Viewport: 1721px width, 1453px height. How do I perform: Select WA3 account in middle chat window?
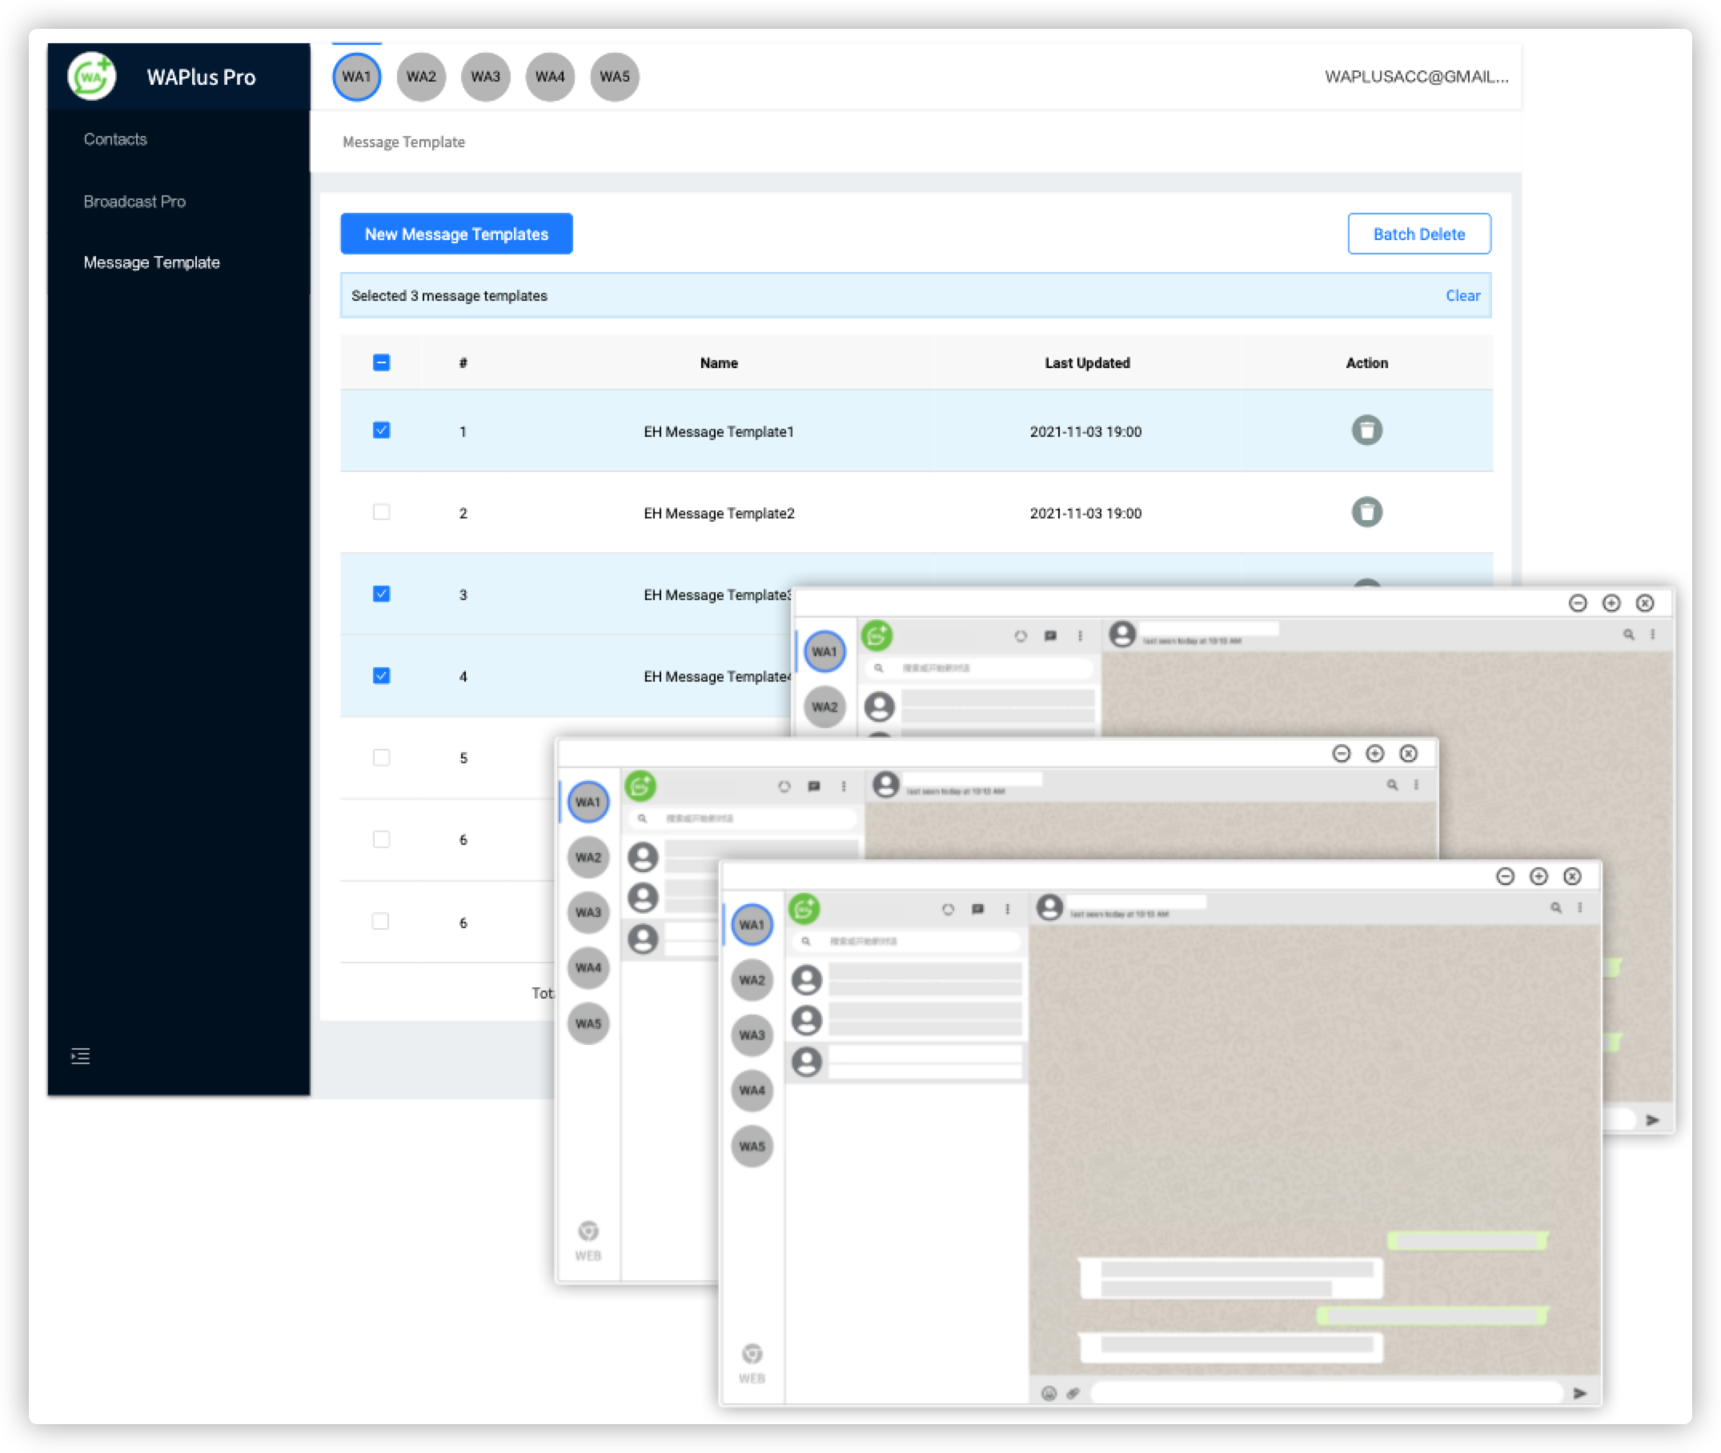coord(588,912)
